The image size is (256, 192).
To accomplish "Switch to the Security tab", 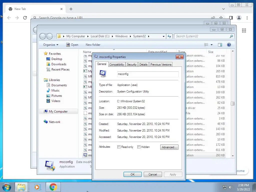I will (x=131, y=64).
